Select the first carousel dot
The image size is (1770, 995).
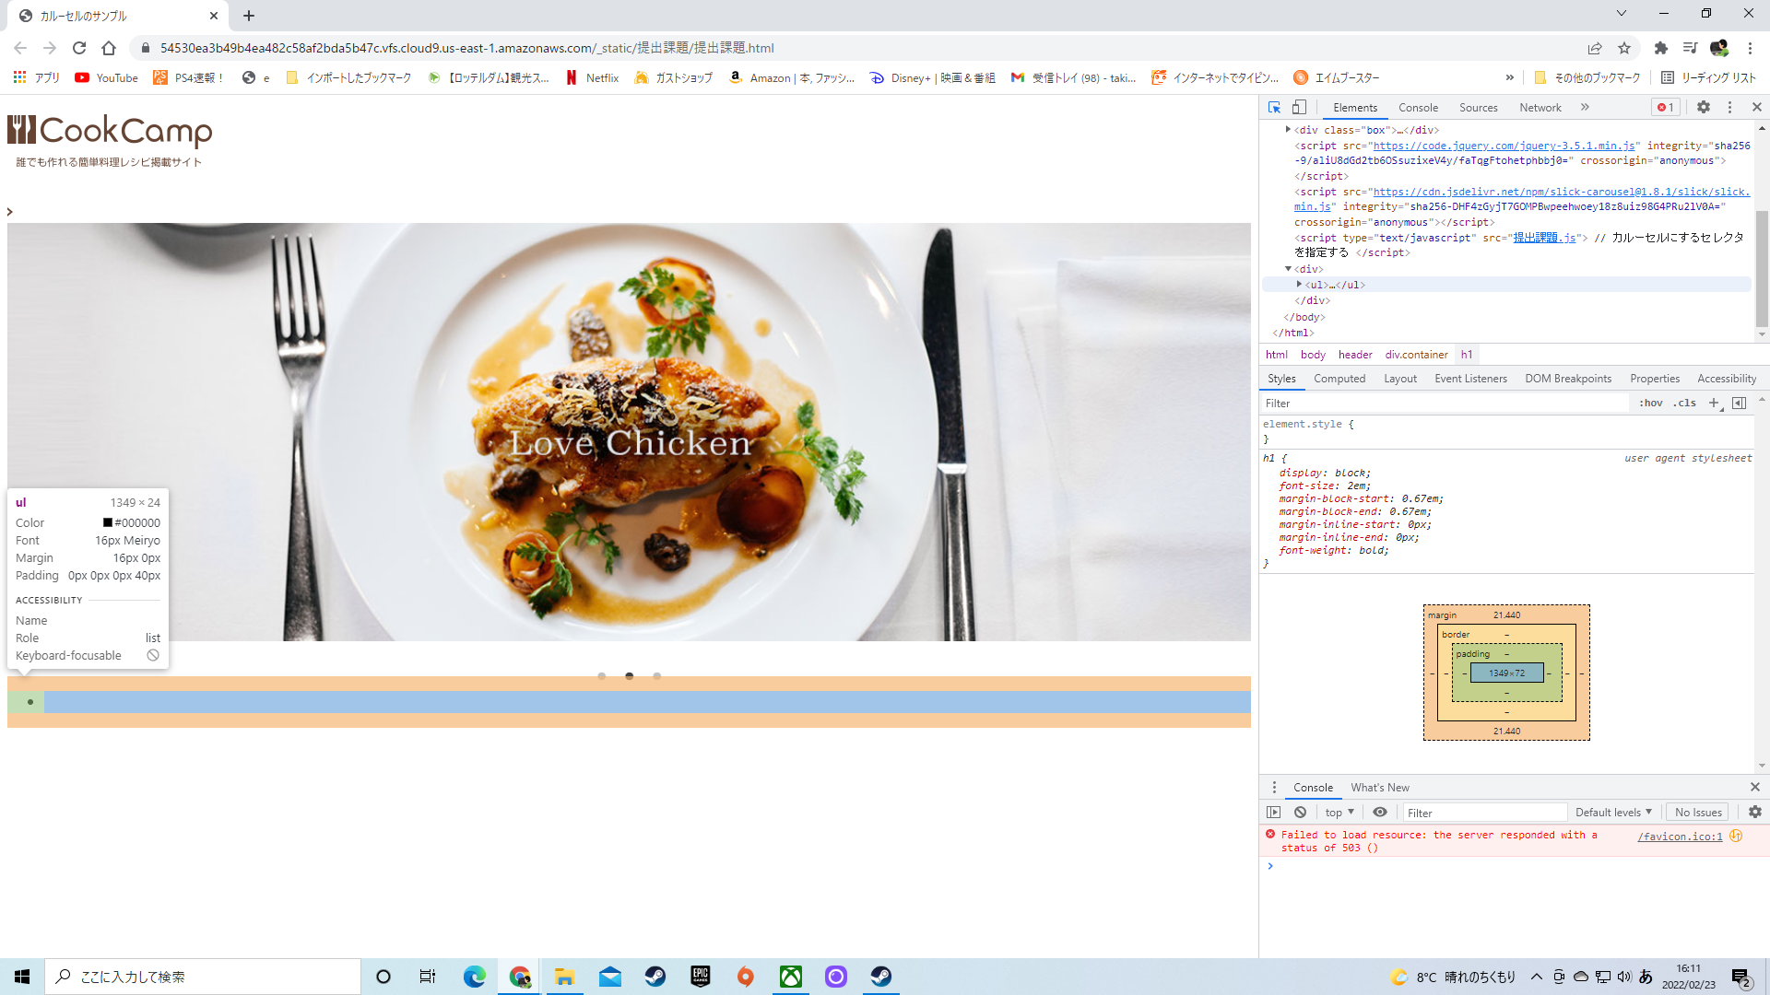(602, 676)
